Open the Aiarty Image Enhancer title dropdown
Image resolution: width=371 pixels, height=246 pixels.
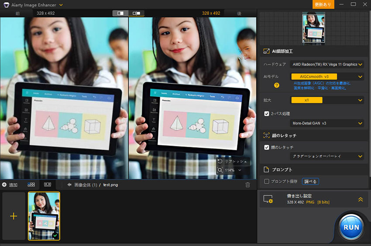(61, 5)
